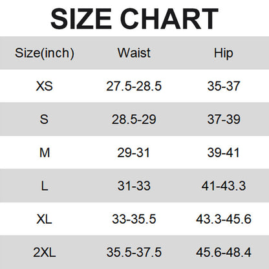Click the XS size label
This screenshot has height=269, width=269.
(44, 86)
